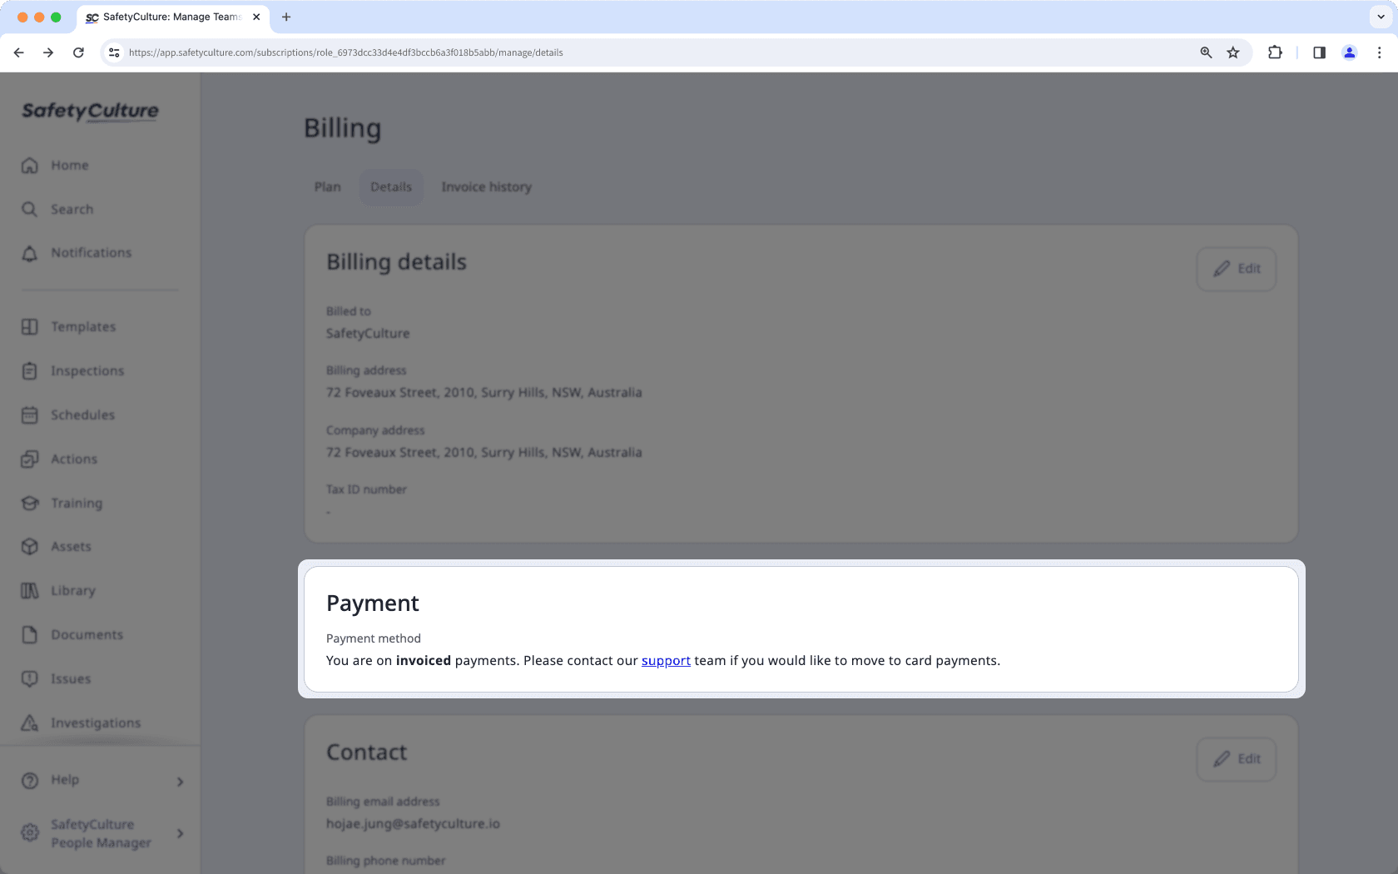Edit the Billing details
The height and width of the screenshot is (874, 1398).
coord(1236,269)
